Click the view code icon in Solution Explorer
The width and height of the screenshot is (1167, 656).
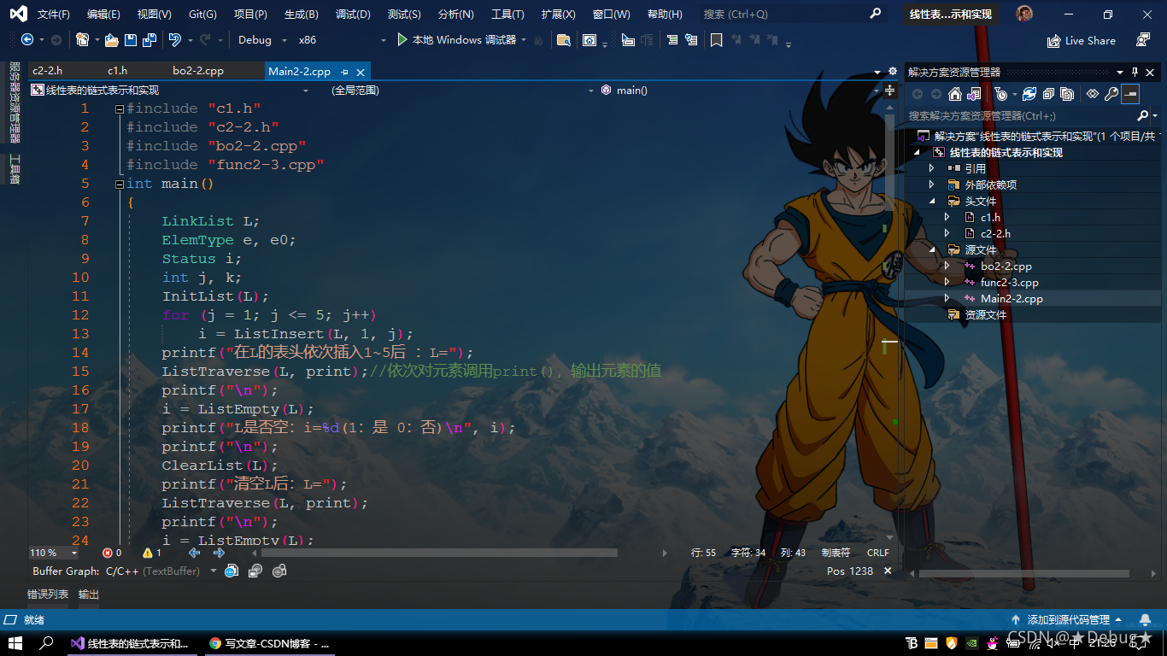coord(1093,94)
